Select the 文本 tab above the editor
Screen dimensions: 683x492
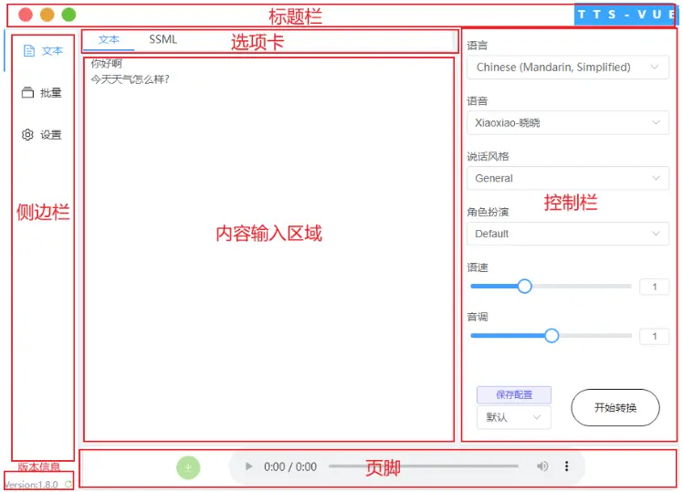[x=109, y=40]
